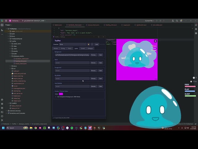
Task: Expand the TwiRPG folder
Action: 8,103
